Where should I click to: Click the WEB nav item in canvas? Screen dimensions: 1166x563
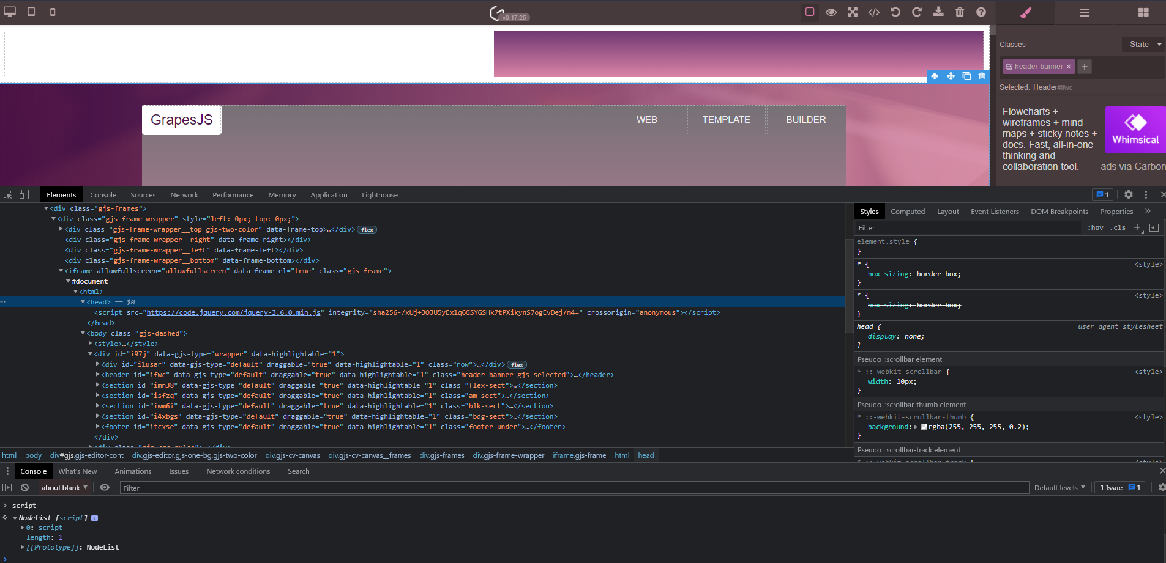pos(646,120)
